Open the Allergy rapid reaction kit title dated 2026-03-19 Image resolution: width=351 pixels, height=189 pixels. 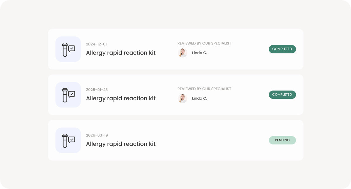tap(121, 144)
